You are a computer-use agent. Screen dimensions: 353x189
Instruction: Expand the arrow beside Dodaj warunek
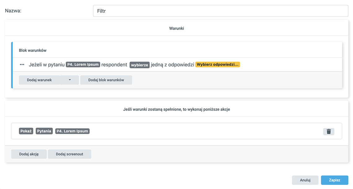pos(70,80)
